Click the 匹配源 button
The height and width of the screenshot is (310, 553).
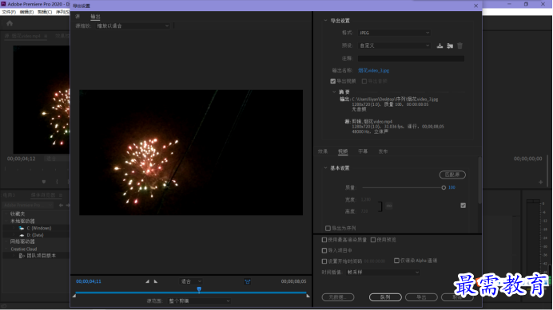pos(452,175)
